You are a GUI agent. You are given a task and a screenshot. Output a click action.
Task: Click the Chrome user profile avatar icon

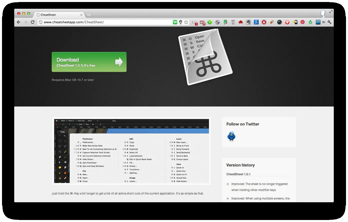pyautogui.click(x=323, y=13)
